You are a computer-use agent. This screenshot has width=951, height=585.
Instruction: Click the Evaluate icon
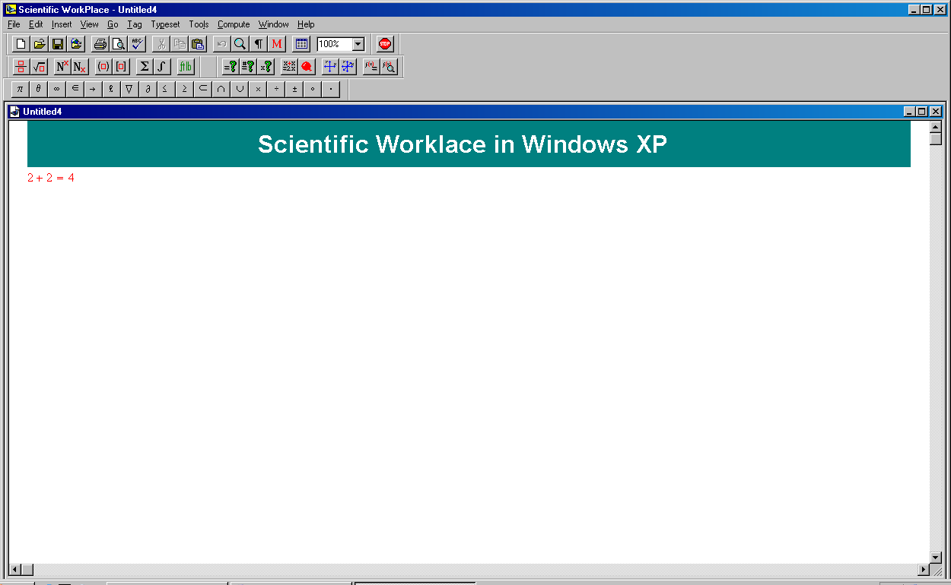click(x=230, y=67)
